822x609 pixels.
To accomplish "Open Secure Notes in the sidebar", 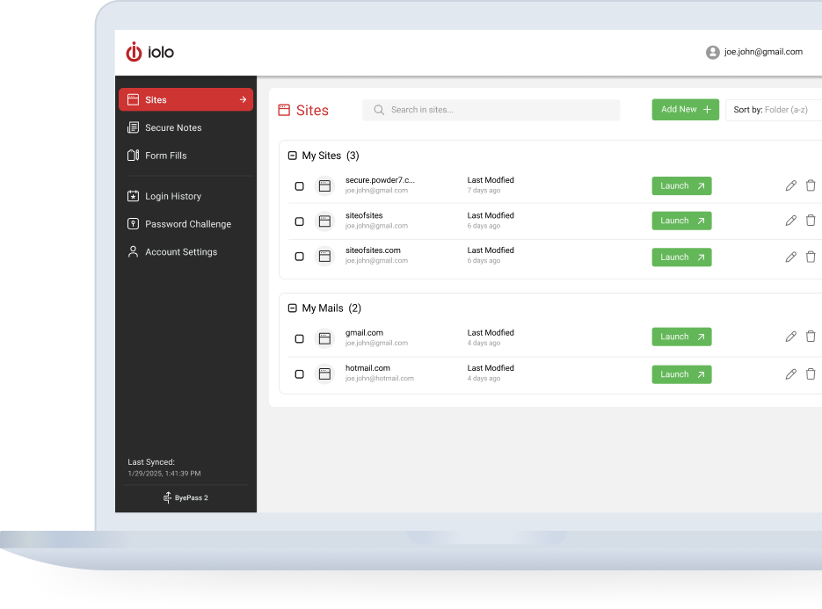I will pos(173,127).
